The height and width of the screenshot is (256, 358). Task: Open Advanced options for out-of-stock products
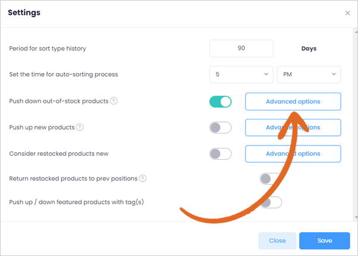293,102
